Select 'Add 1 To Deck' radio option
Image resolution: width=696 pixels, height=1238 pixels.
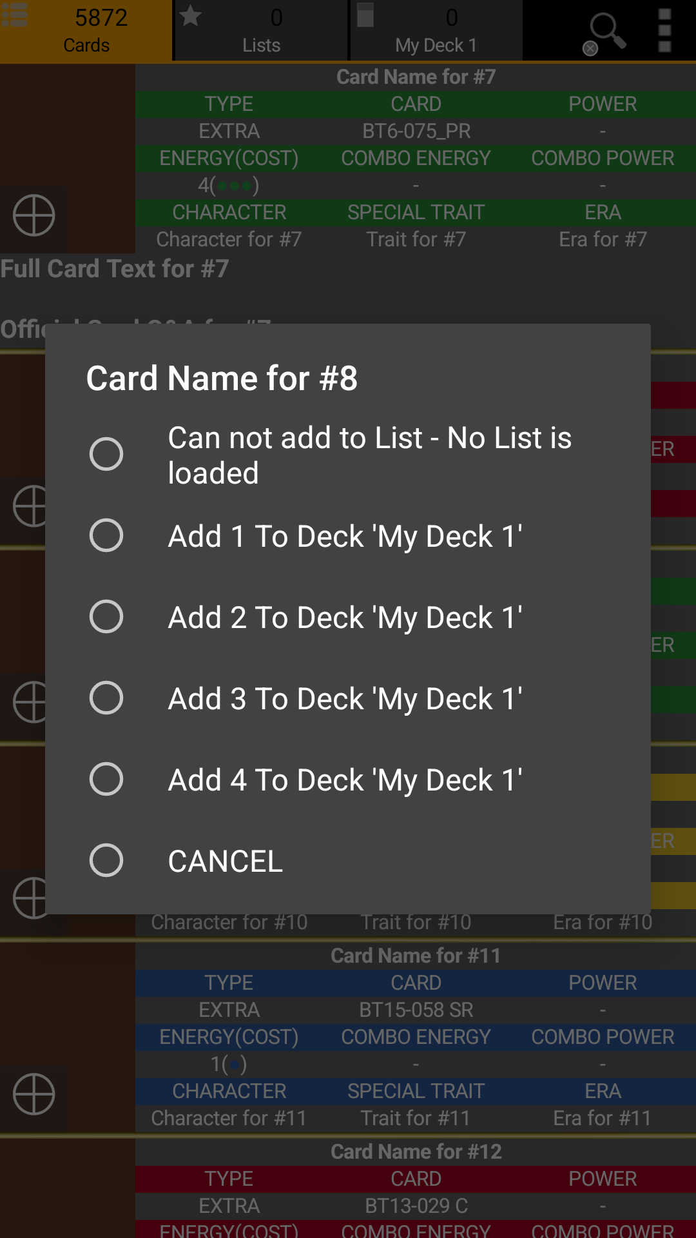coord(106,535)
